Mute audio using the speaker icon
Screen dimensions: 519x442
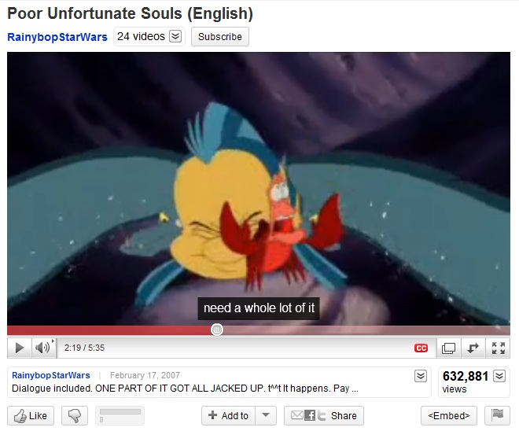pos(43,348)
